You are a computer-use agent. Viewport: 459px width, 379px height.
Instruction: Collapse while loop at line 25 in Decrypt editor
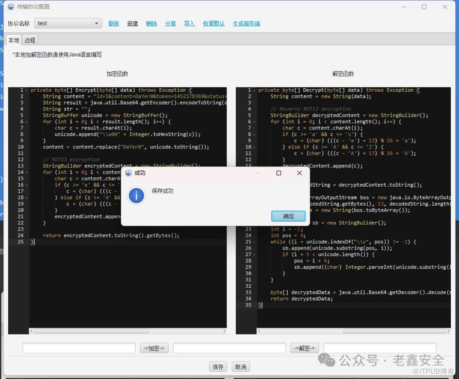point(255,242)
